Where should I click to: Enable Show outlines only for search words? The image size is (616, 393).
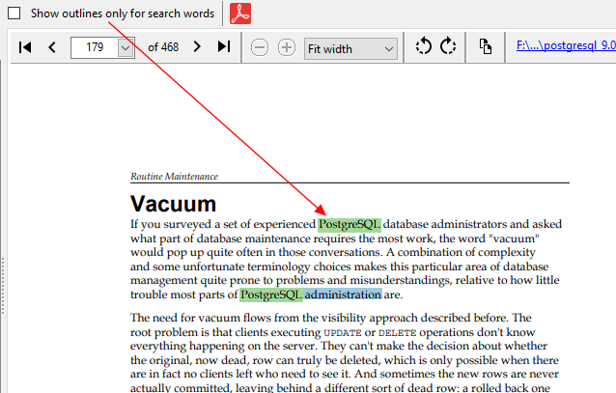point(14,14)
